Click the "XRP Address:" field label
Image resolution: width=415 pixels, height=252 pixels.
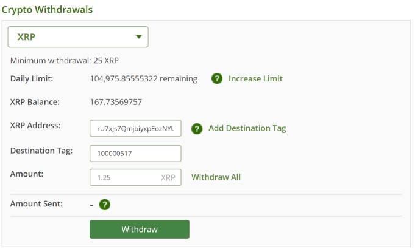(x=35, y=126)
